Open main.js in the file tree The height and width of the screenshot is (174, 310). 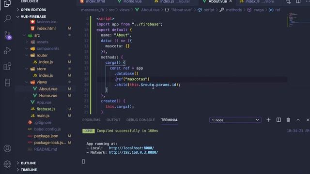pos(43,116)
